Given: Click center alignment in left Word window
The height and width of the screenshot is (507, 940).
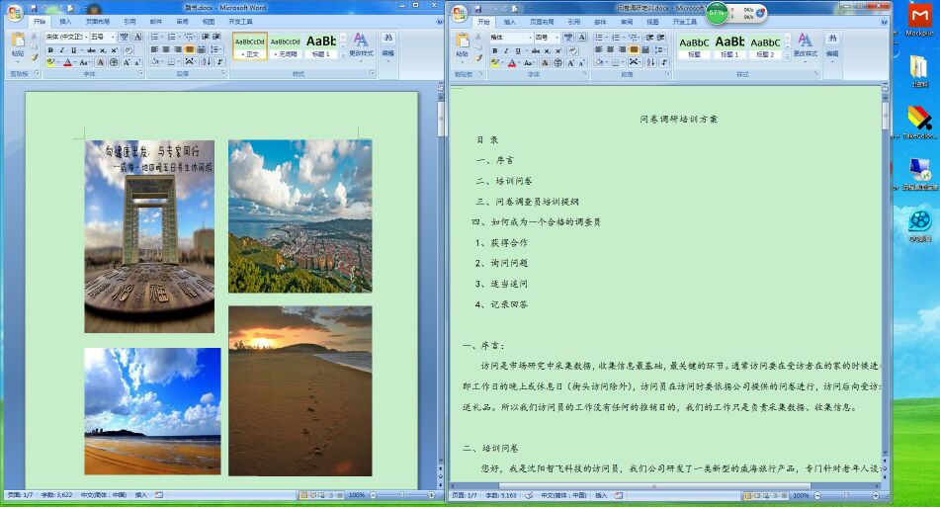Looking at the screenshot, I should coord(167,49).
